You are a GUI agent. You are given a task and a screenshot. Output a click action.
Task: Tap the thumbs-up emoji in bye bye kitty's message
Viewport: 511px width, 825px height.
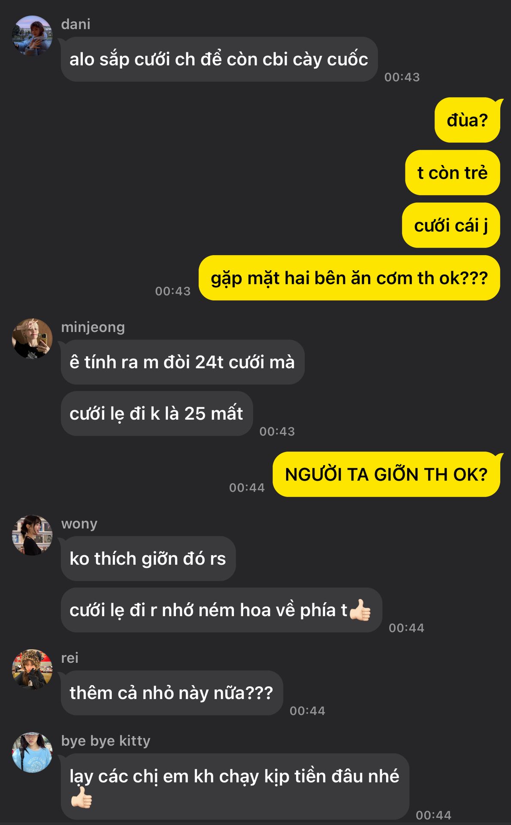(x=82, y=797)
